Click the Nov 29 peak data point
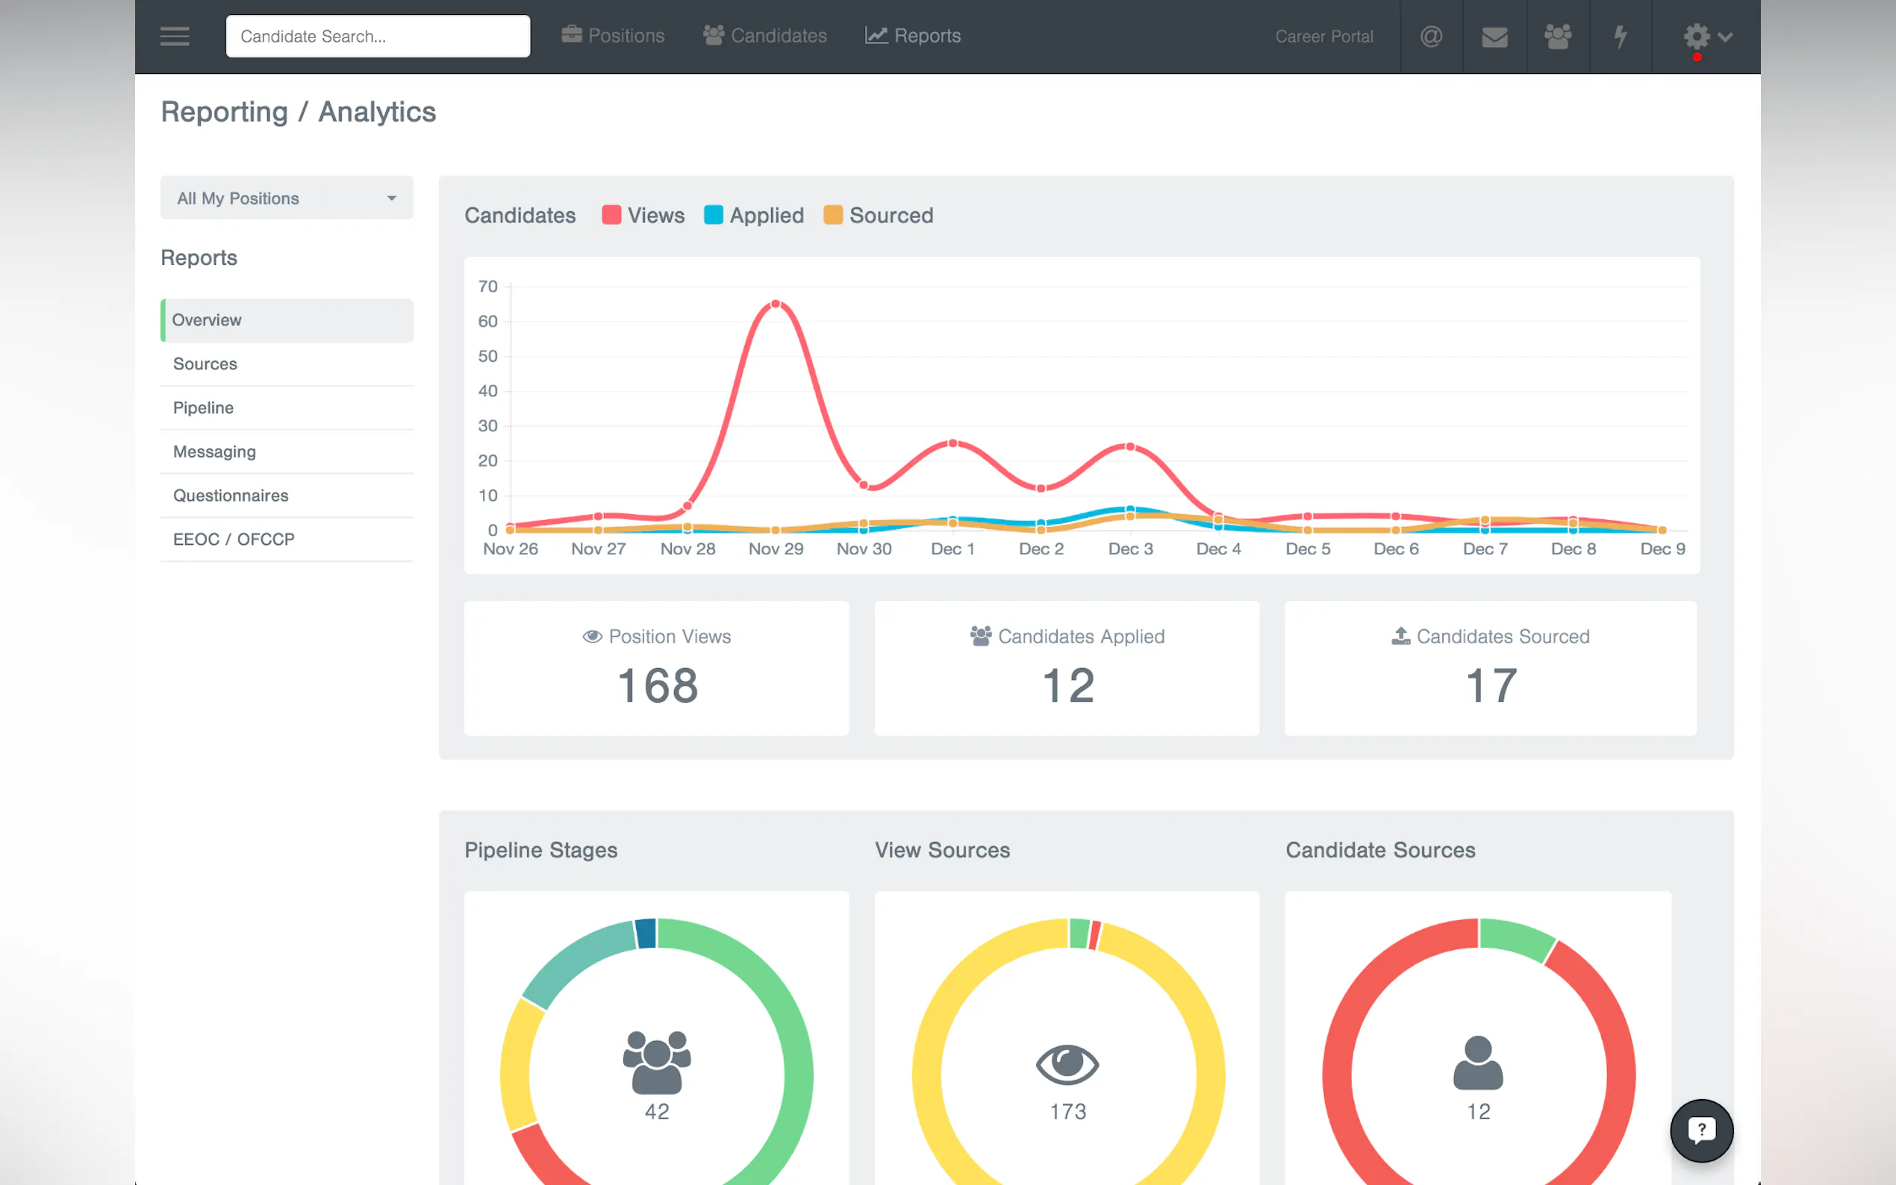This screenshot has height=1185, width=1896. click(775, 304)
